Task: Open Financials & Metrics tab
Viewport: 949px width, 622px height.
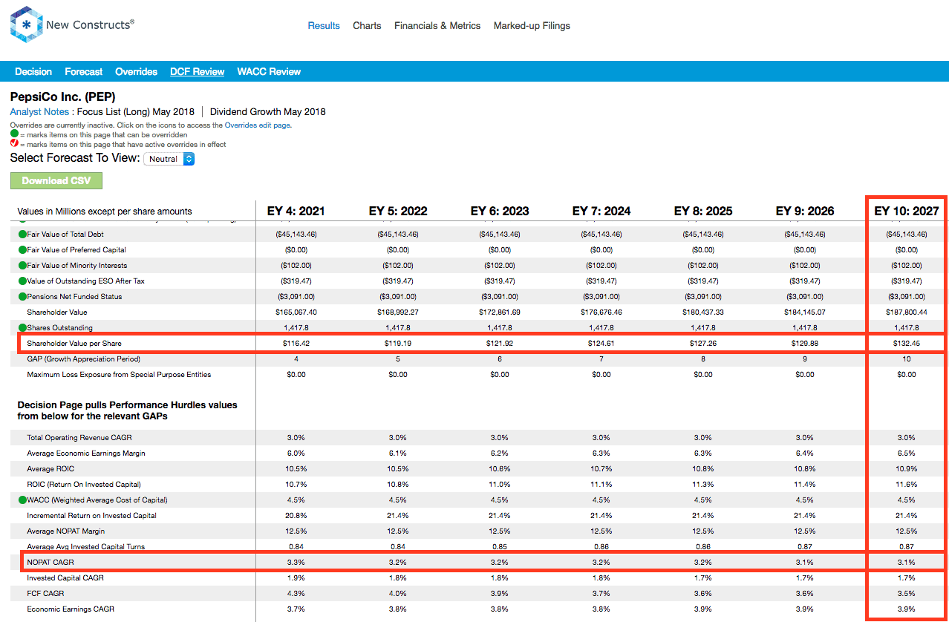Action: 437,25
